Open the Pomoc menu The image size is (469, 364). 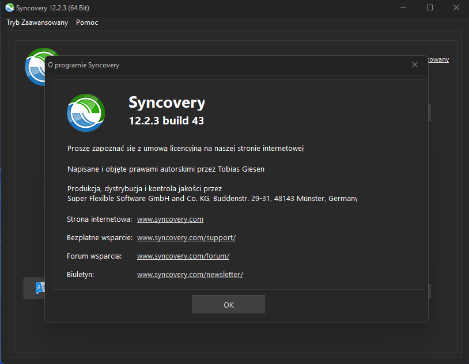(87, 22)
